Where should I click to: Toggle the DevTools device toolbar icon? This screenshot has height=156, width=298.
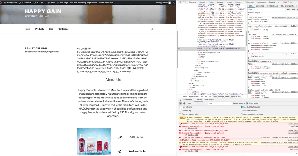click(x=184, y=2)
